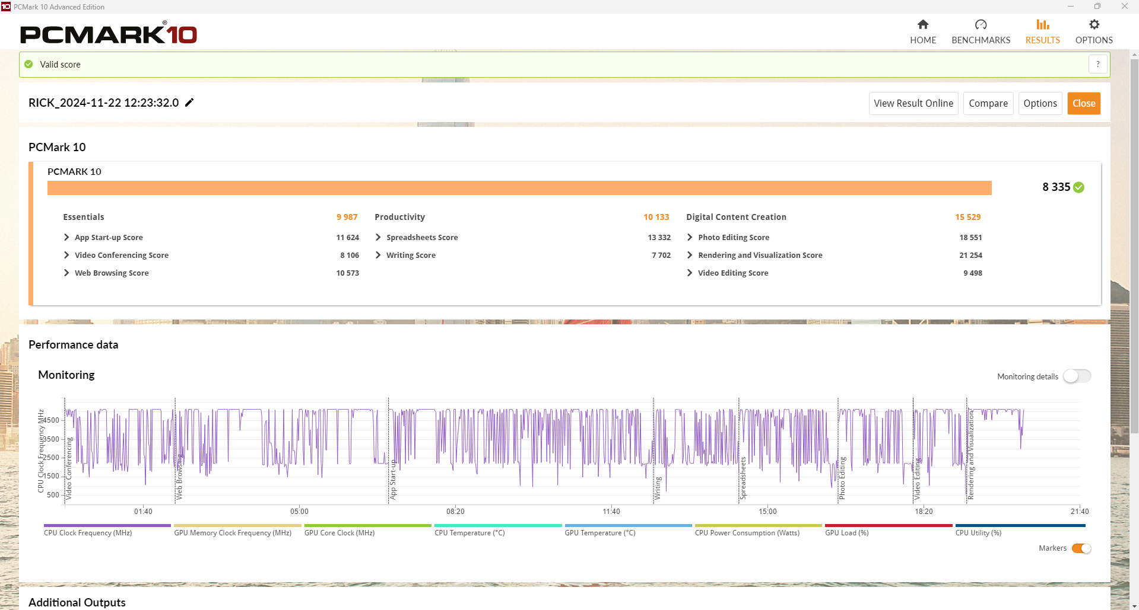This screenshot has height=610, width=1139.
Task: Click the green valid score checkmark icon
Action: pos(28,64)
